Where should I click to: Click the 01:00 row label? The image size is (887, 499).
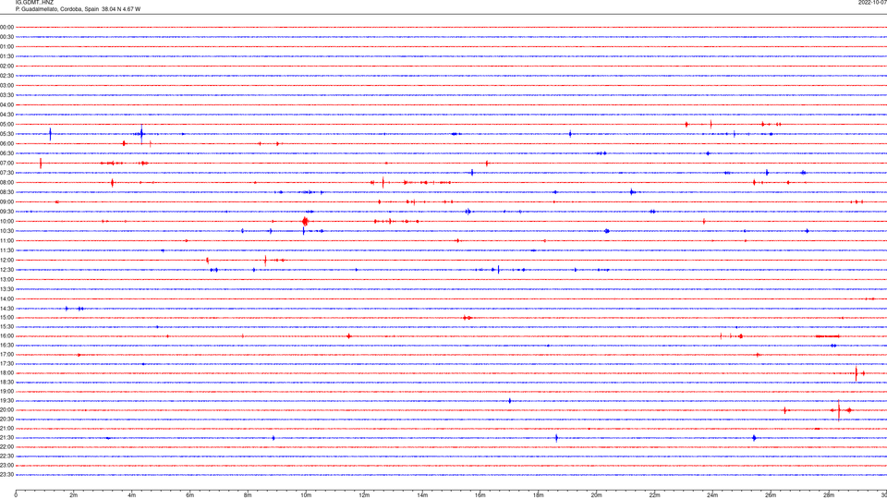tap(6, 46)
